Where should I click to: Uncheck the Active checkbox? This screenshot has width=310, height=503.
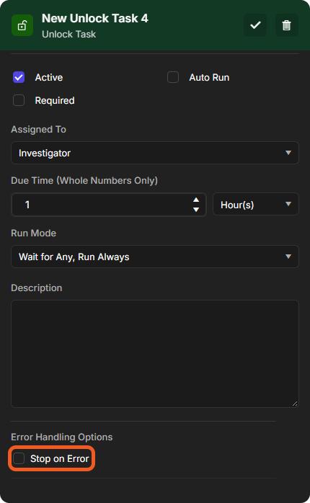click(19, 77)
